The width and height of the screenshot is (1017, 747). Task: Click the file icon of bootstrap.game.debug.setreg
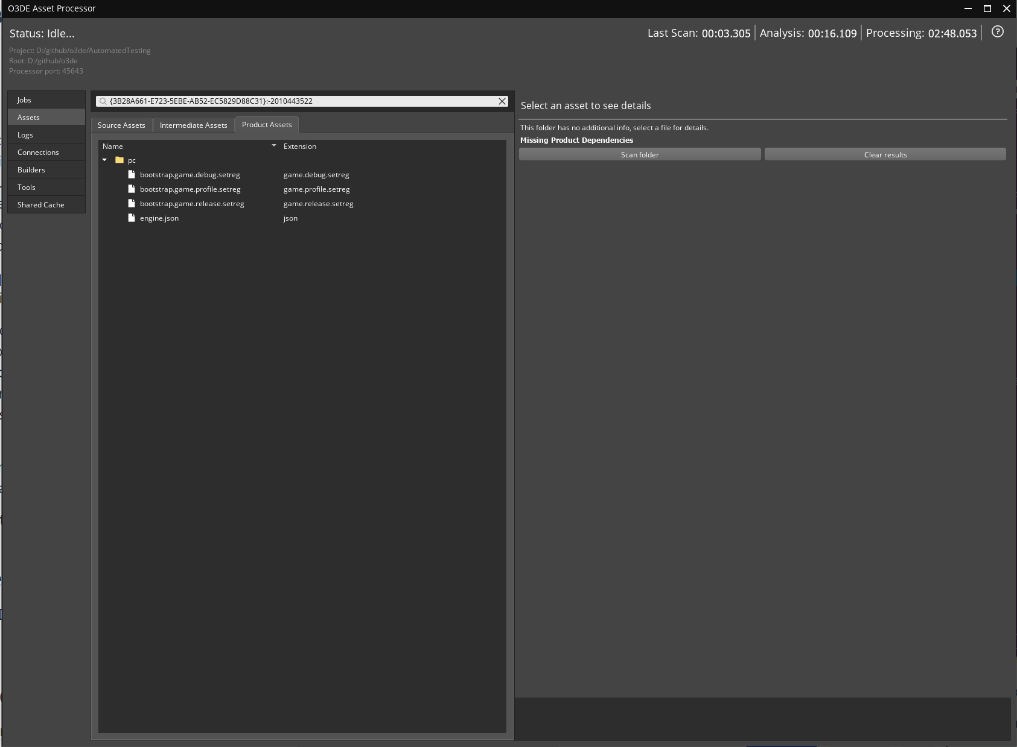pos(132,174)
